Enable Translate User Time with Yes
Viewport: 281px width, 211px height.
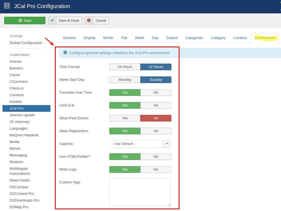coord(125,93)
